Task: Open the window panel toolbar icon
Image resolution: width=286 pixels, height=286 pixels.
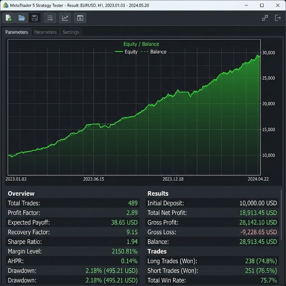Action: (80, 18)
